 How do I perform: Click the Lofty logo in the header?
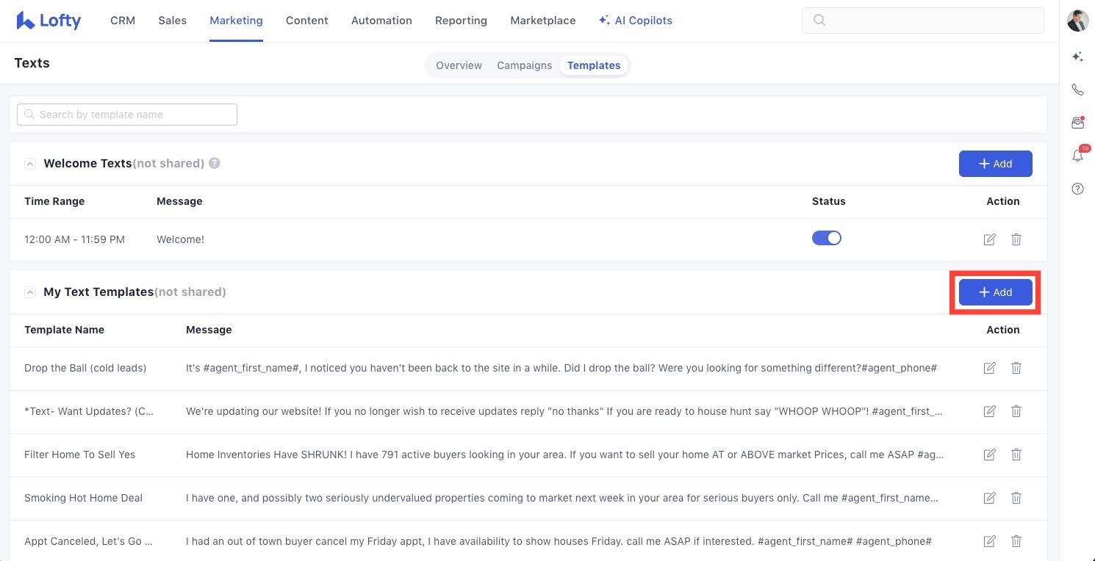click(49, 21)
